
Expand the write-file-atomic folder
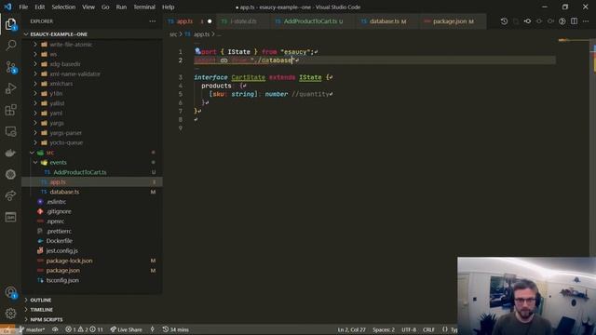[92, 45]
